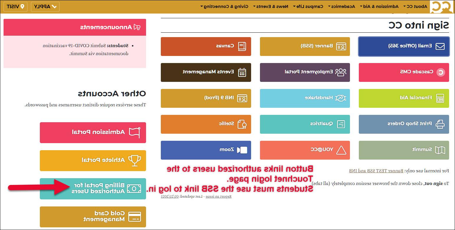The width and height of the screenshot is (455, 230).
Task: Click the circular C icon on Cascade CMS tile
Action: (441, 72)
